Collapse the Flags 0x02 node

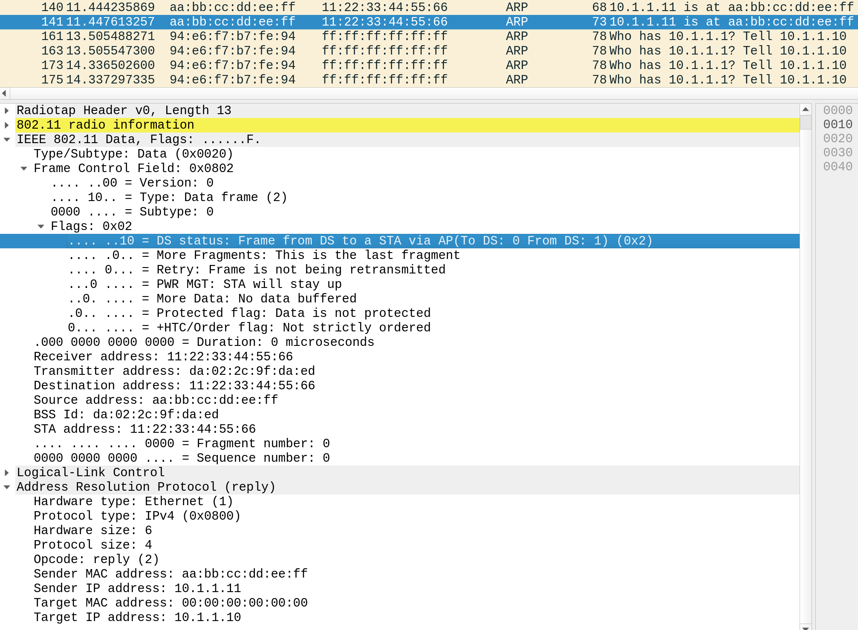[41, 227]
